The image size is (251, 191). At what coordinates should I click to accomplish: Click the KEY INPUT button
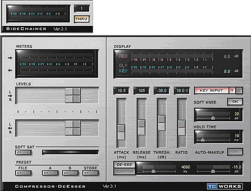pos(211,90)
